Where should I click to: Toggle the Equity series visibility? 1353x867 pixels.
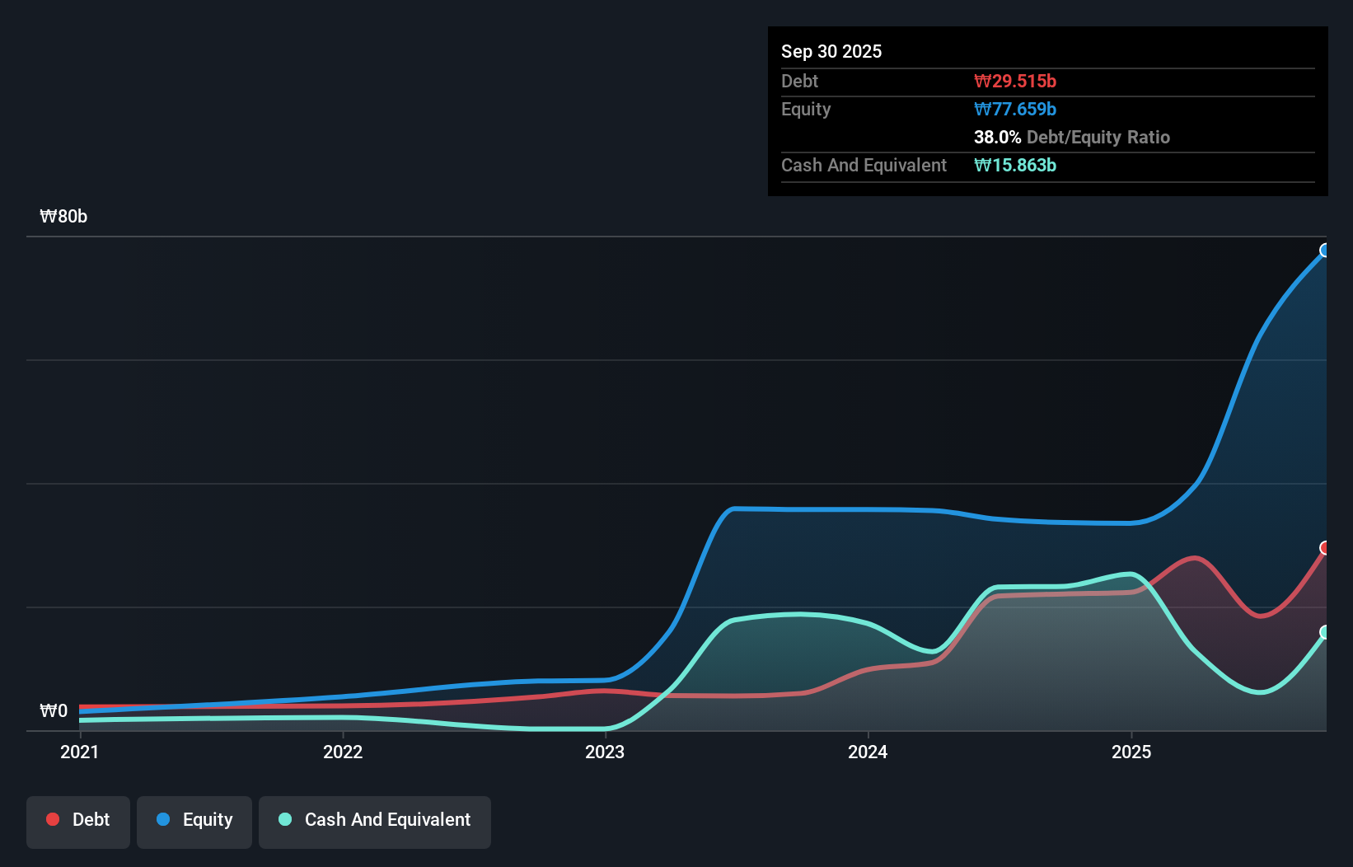point(194,820)
